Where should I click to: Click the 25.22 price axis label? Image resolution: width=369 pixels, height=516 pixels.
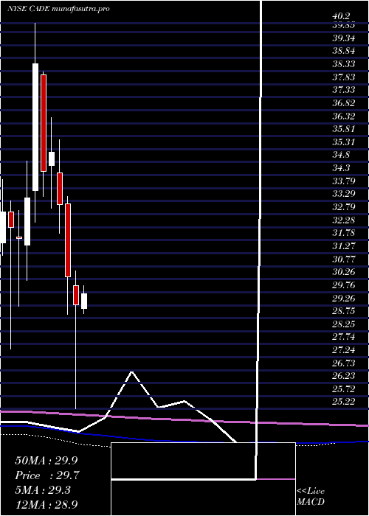point(343,402)
